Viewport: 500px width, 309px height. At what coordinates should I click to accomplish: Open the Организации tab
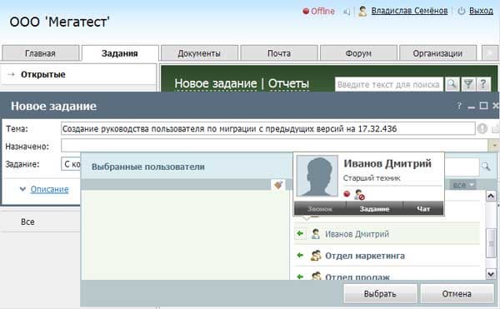pos(437,53)
